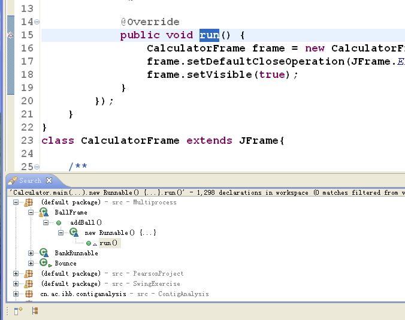
Task: Expand the PearsonProject default package node
Action: (x=16, y=273)
